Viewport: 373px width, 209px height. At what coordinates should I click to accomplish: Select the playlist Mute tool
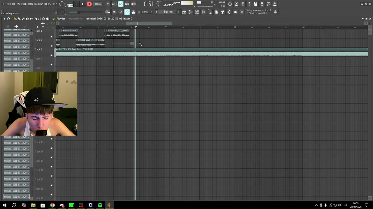point(27,19)
